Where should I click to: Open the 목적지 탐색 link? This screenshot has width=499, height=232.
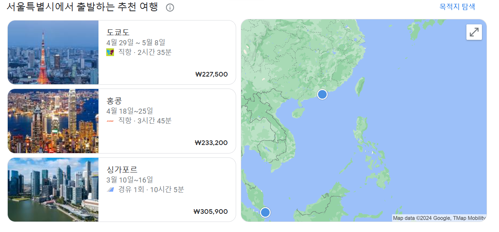(456, 6)
